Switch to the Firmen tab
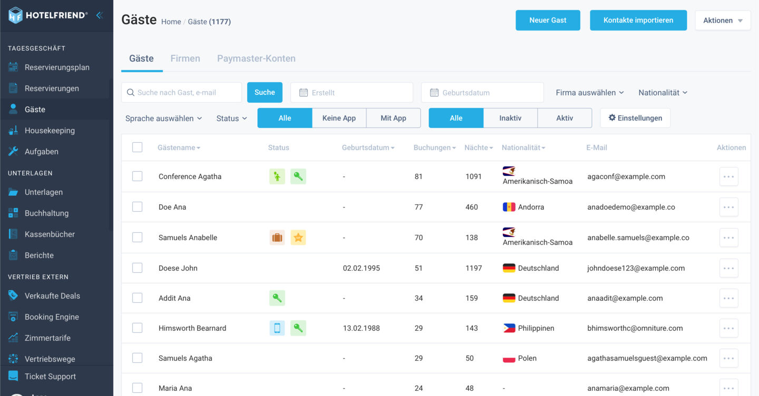This screenshot has width=759, height=396. pos(185,58)
